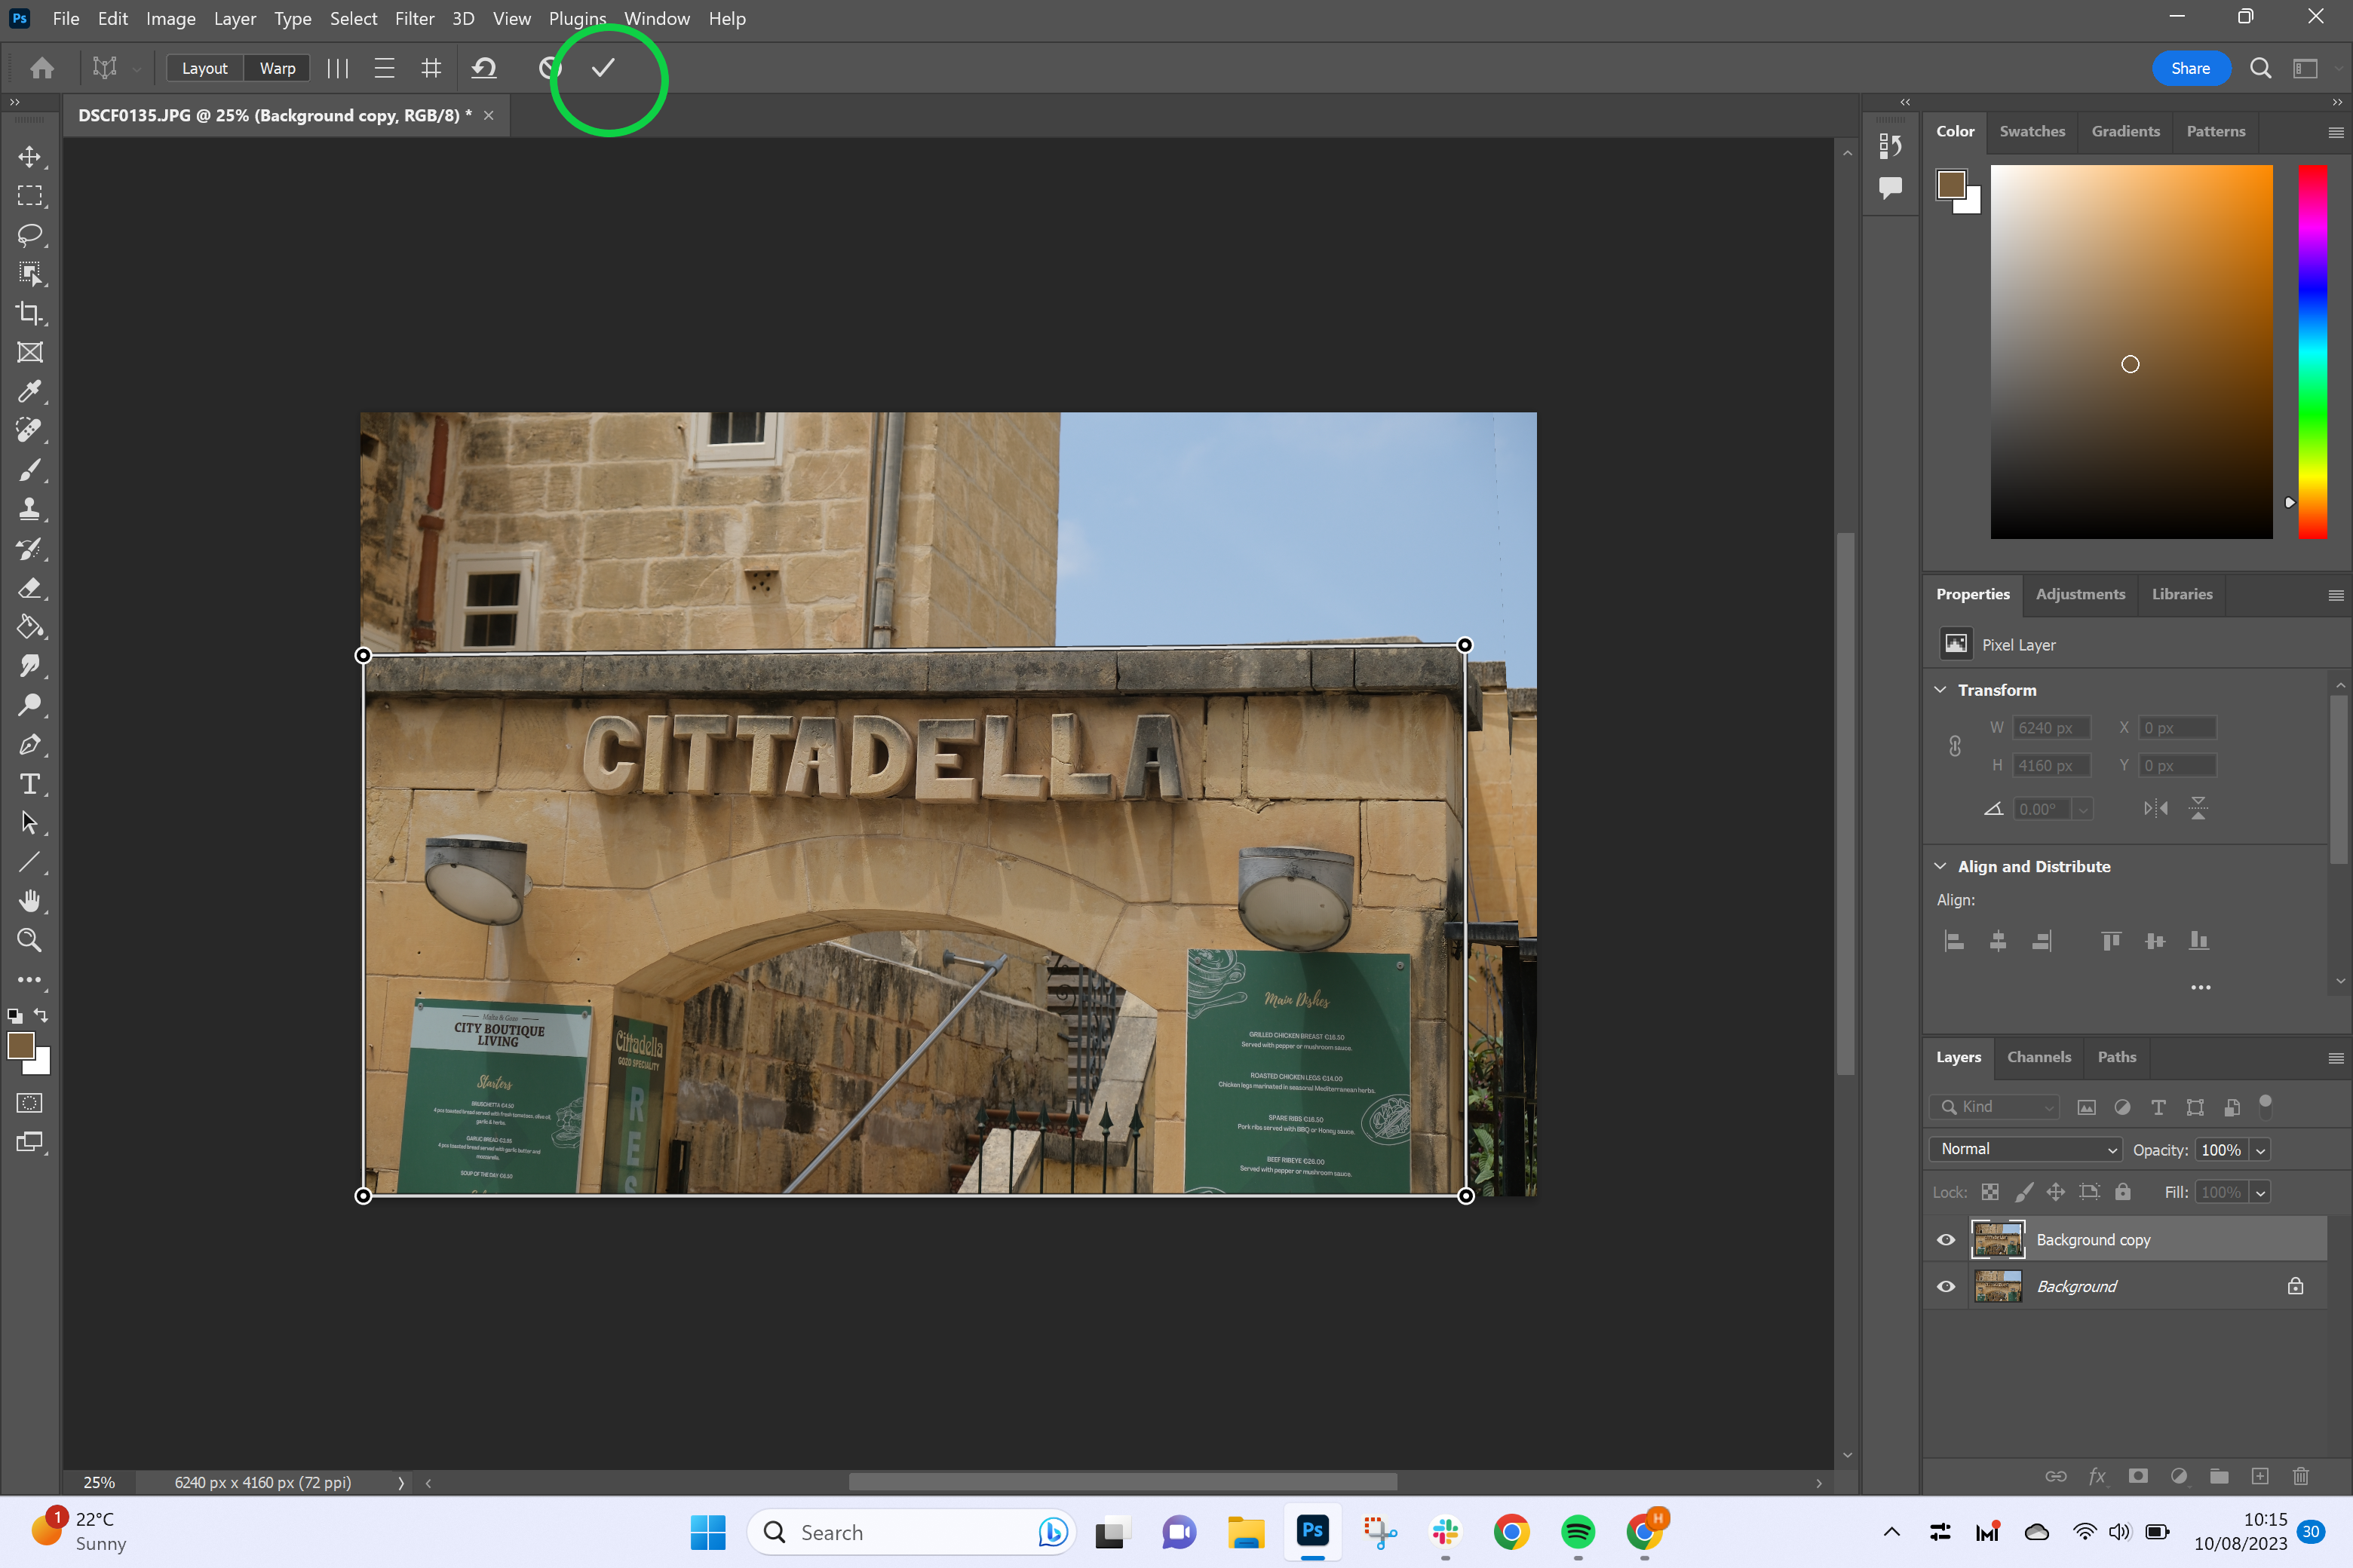Select the Smudge tool
This screenshot has height=1568, width=2353.
click(x=30, y=666)
